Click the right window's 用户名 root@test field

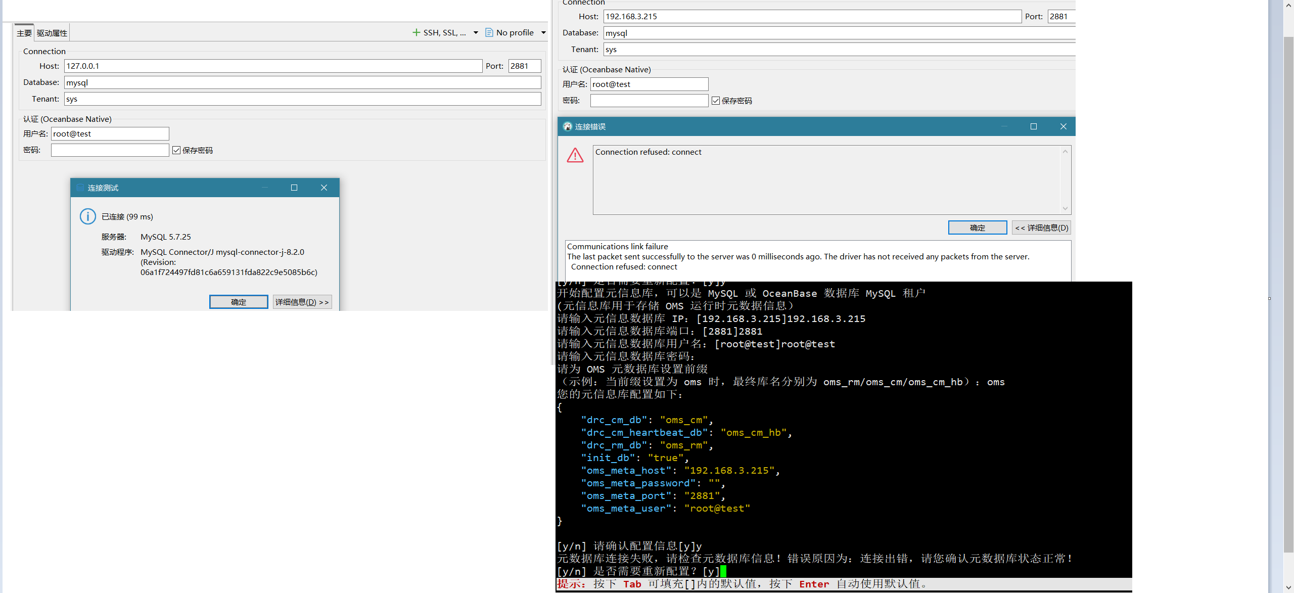coord(649,84)
